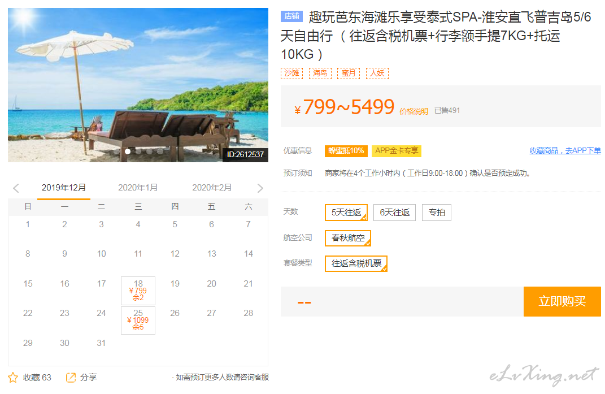
Task: Click the product title text
Action: click(436, 36)
